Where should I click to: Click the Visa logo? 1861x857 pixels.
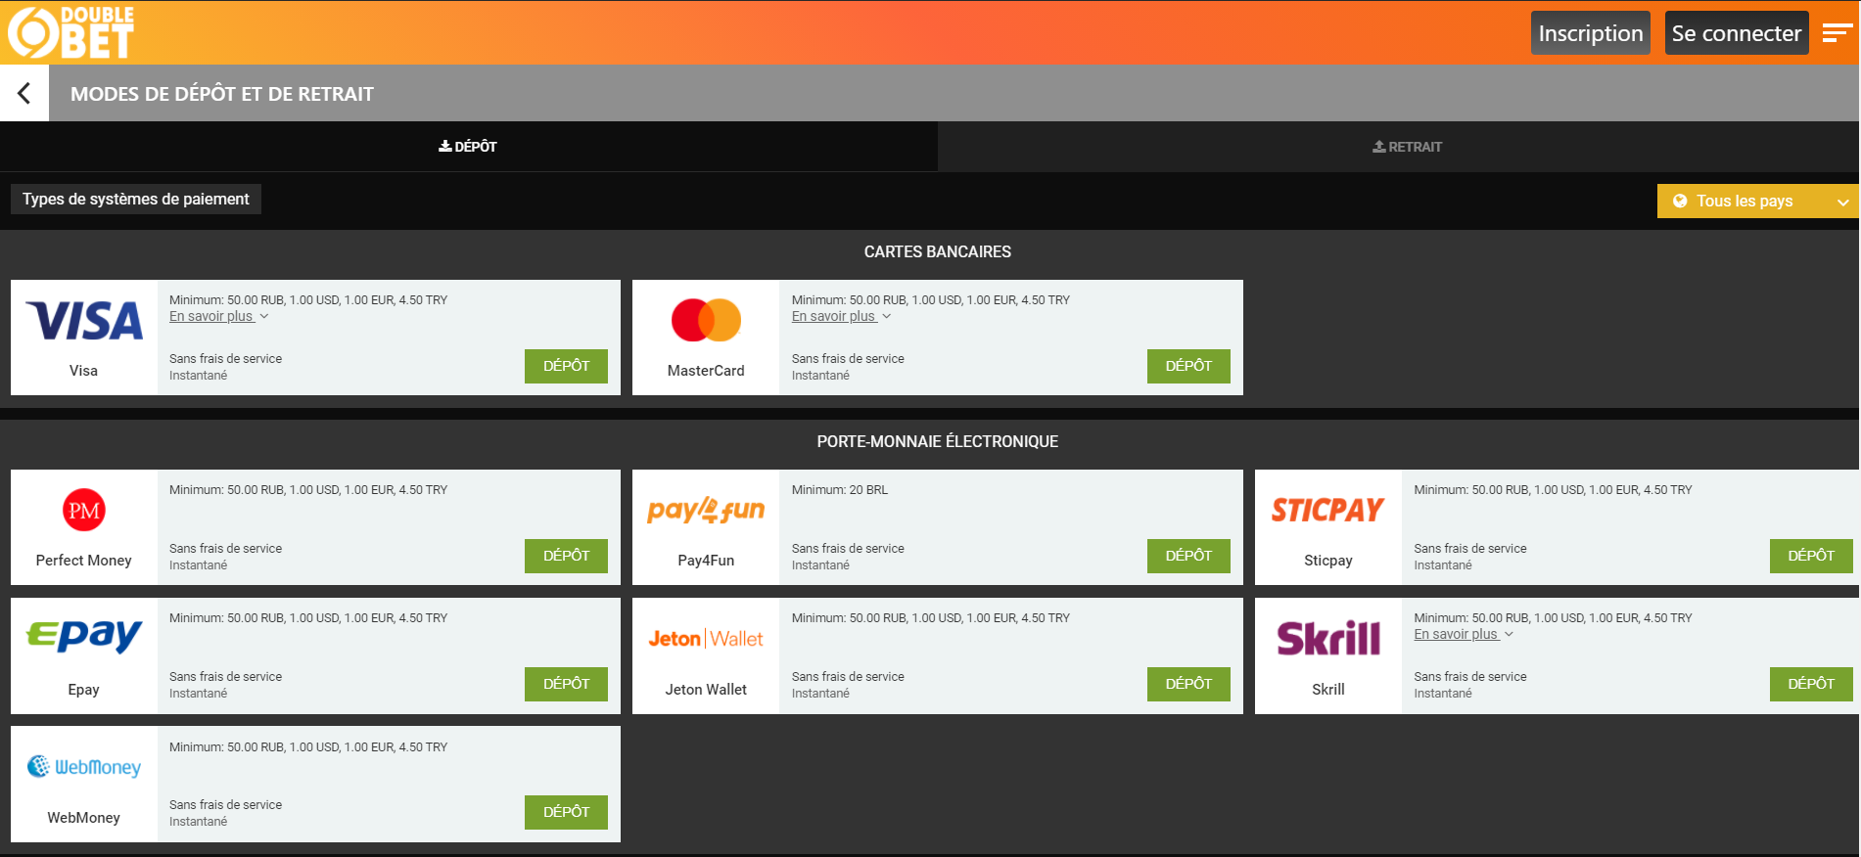point(84,321)
